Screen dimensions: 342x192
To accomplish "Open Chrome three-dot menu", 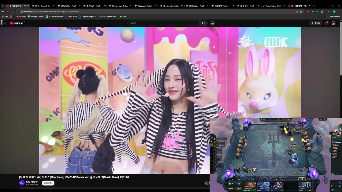I will click(339, 11).
